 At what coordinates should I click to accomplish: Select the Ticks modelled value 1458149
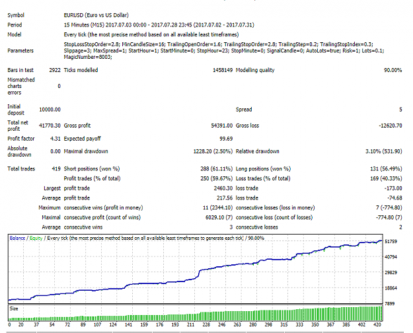click(x=223, y=70)
